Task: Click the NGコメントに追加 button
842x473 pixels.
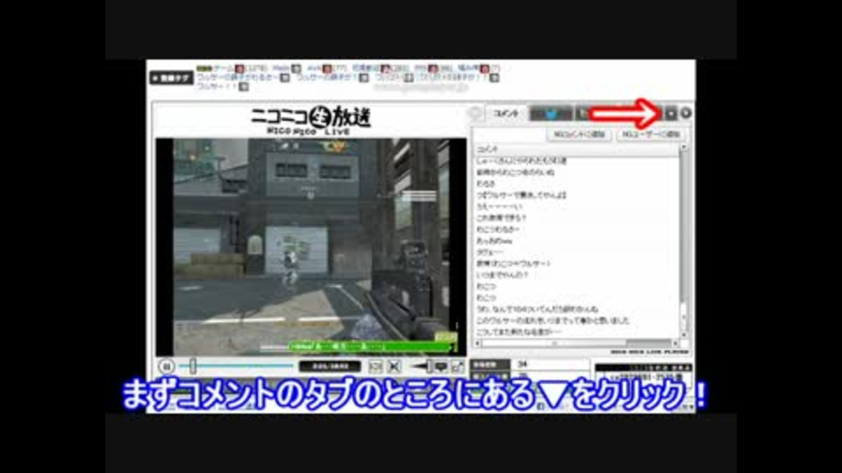Action: 579,135
